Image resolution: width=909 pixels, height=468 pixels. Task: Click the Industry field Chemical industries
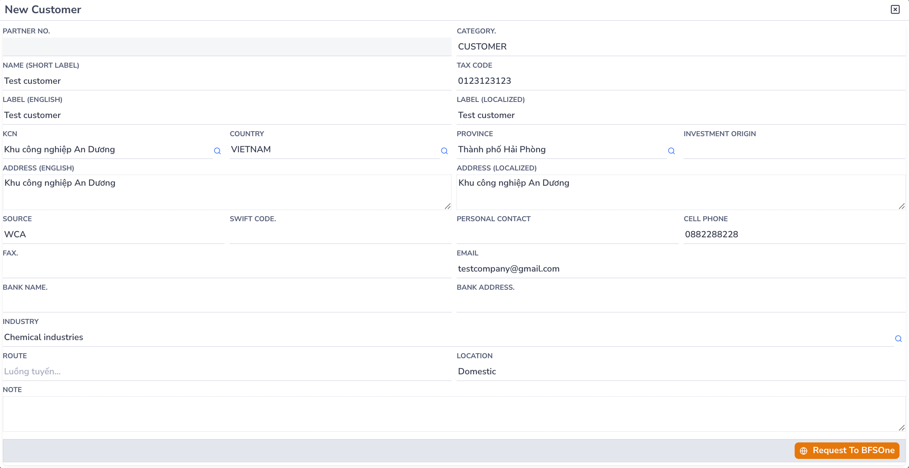click(x=448, y=337)
